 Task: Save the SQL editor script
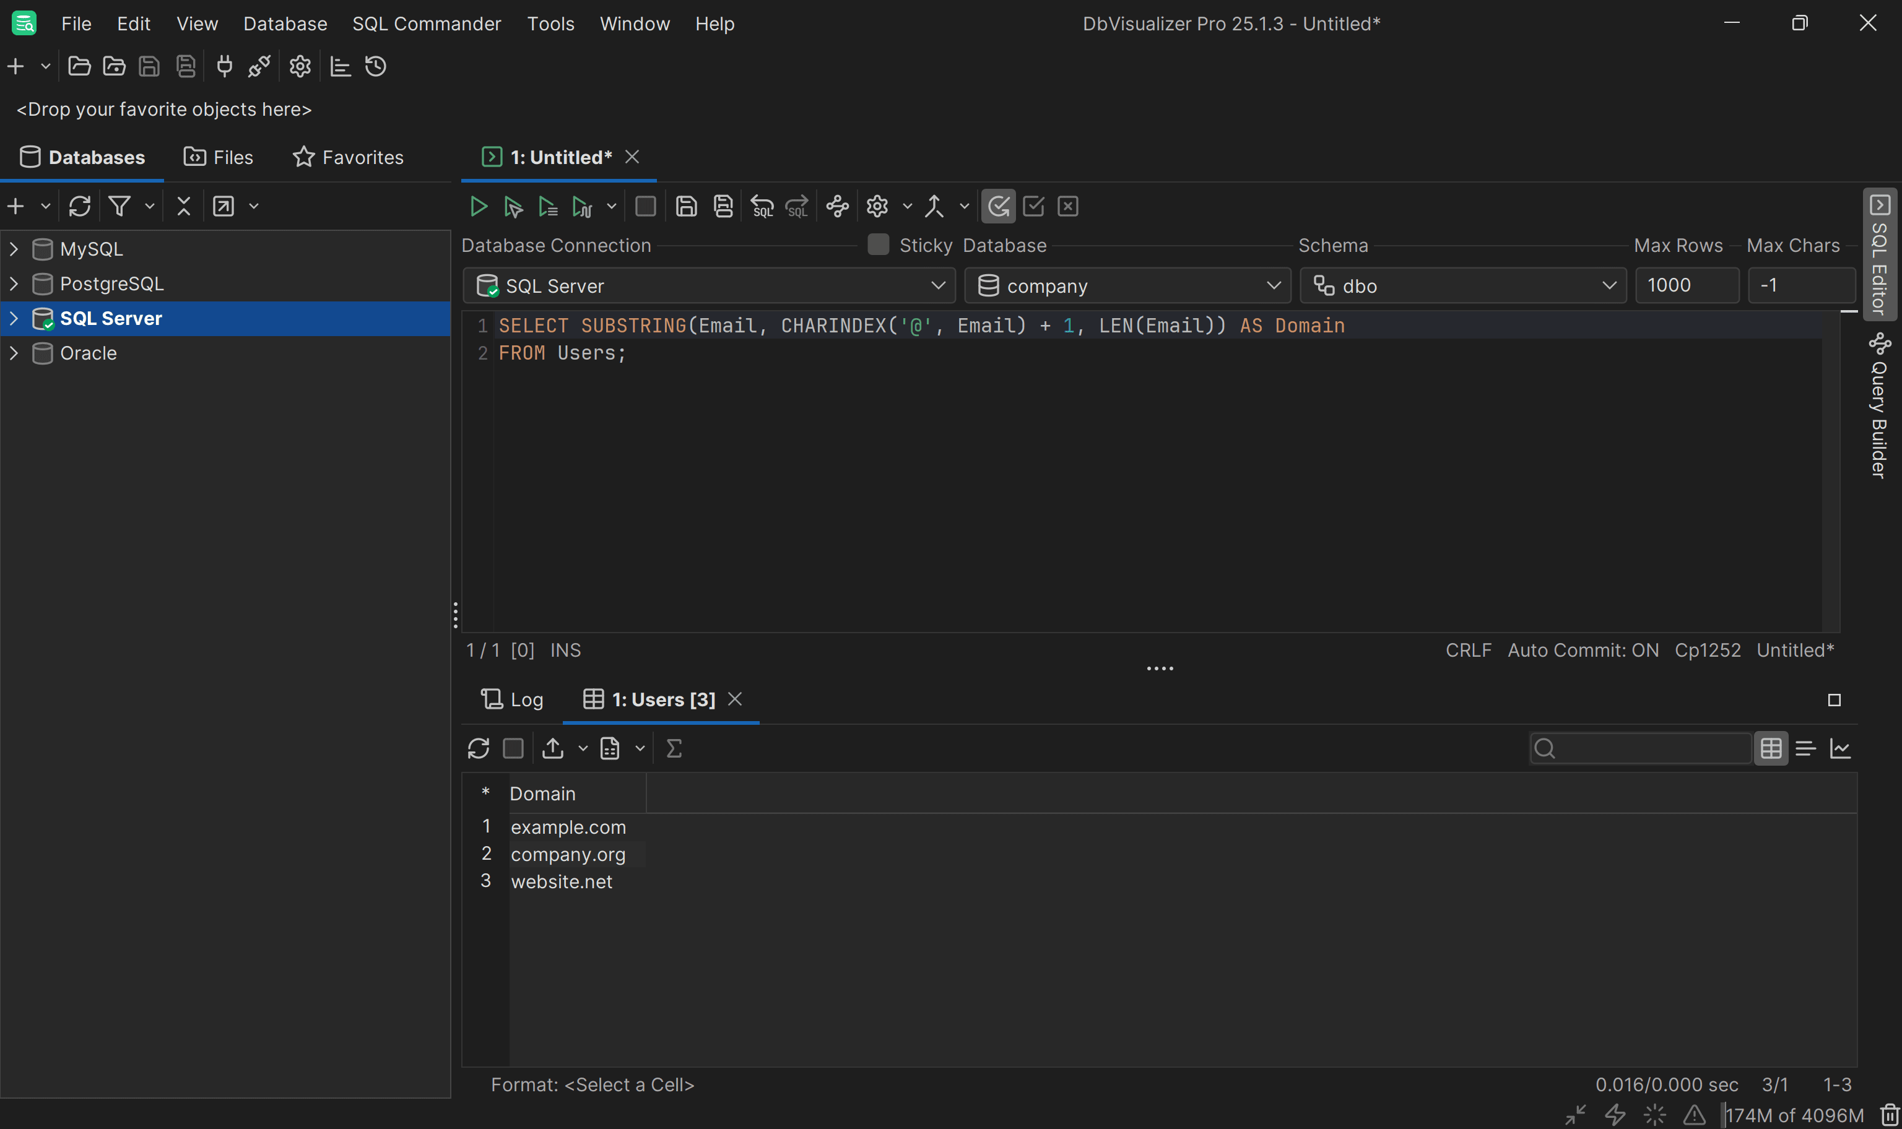pos(686,206)
